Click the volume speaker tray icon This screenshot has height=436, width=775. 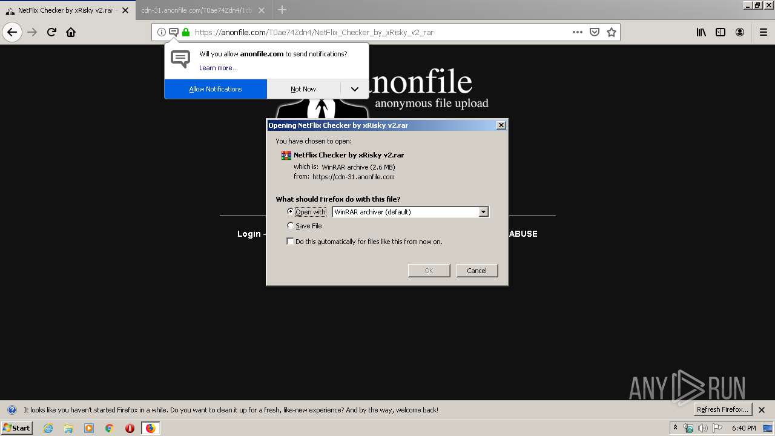(x=703, y=428)
